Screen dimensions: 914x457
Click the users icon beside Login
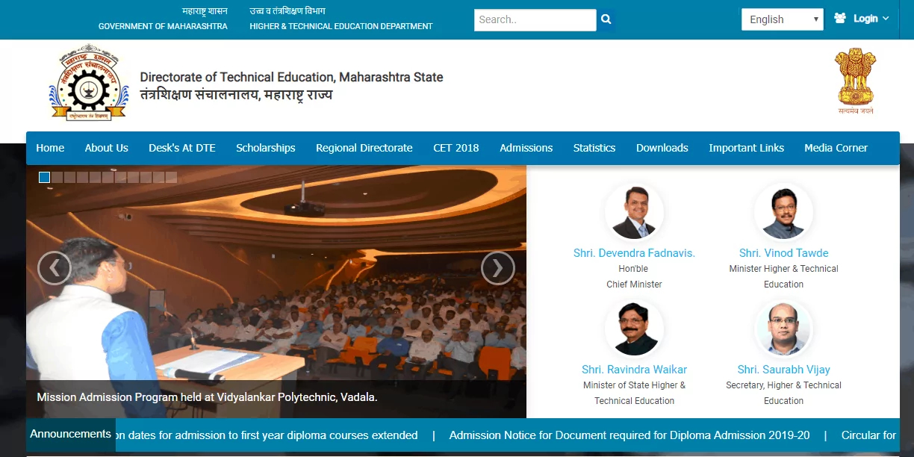840,19
